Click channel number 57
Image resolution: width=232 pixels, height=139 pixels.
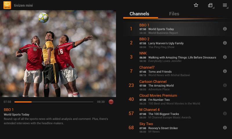click(131, 114)
